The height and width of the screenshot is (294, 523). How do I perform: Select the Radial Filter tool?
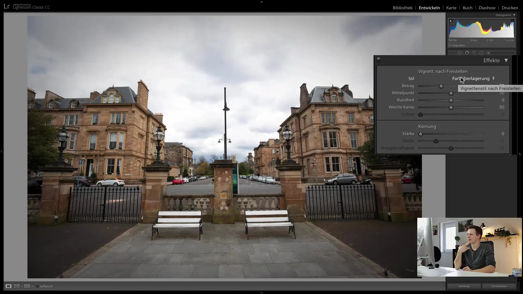click(481, 53)
